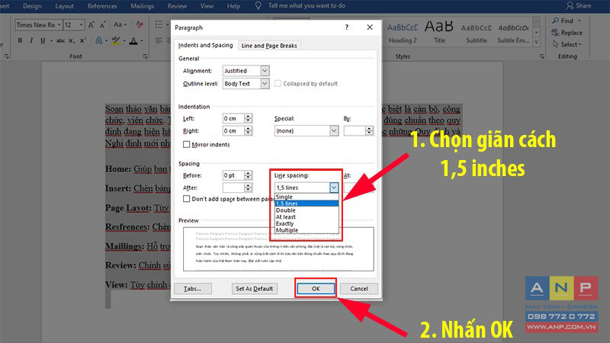
Task: Toggle Italic formatting in Font group
Action: coord(31,40)
